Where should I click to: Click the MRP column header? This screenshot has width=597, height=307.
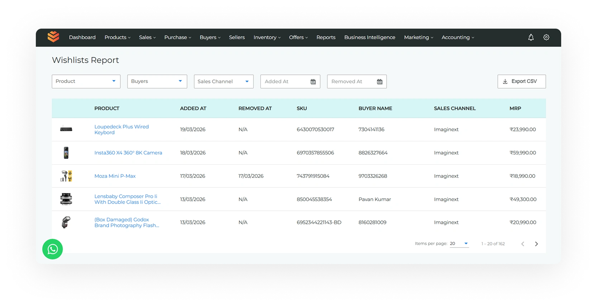515,108
